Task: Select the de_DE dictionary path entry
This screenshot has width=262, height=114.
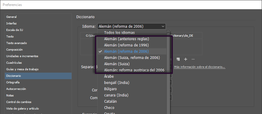Action: coord(141,35)
